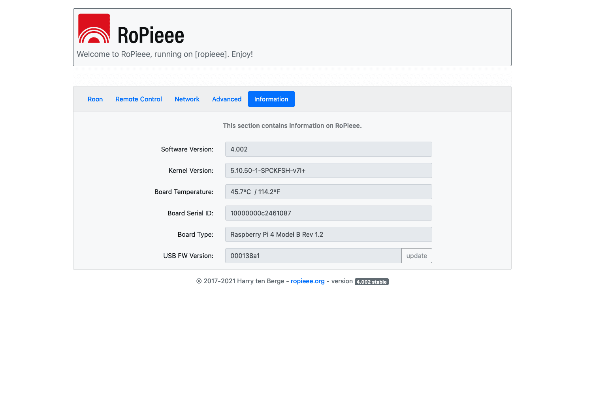Click the 'Kernel Version:' label
This screenshot has width=593, height=419.
point(191,170)
